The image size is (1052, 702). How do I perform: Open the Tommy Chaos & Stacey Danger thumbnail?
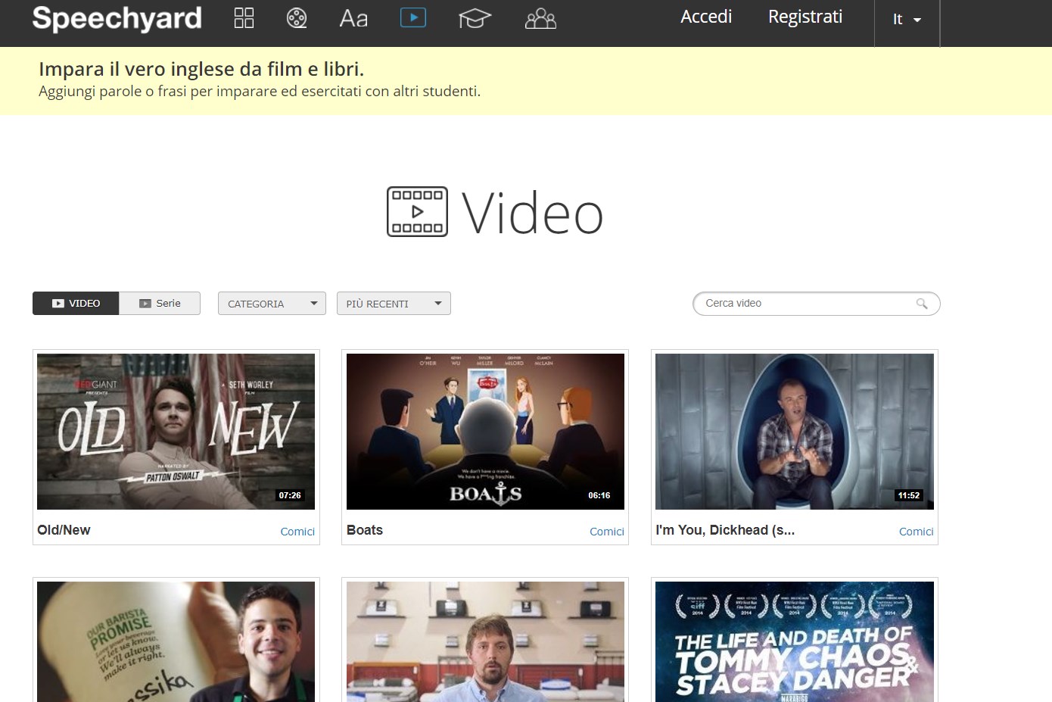click(795, 641)
